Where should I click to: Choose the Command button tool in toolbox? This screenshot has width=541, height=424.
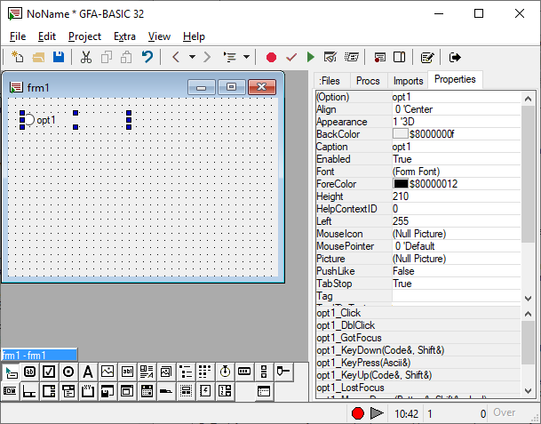point(29,372)
